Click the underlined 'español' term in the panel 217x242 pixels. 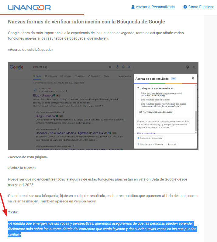(166, 100)
